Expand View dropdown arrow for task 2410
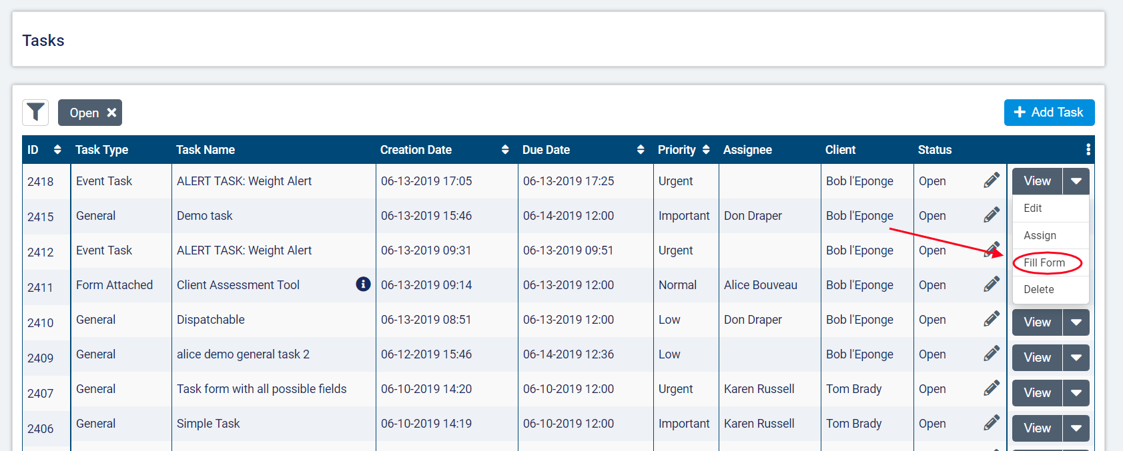Viewport: 1123px width, 451px height. coord(1076,322)
